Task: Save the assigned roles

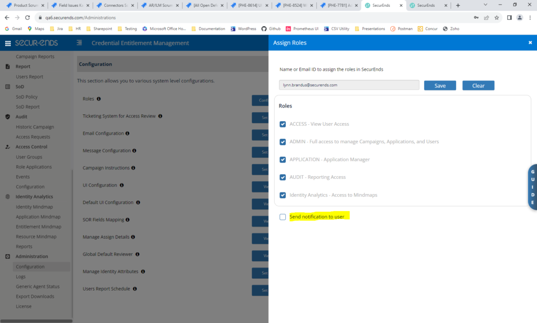Action: point(440,85)
